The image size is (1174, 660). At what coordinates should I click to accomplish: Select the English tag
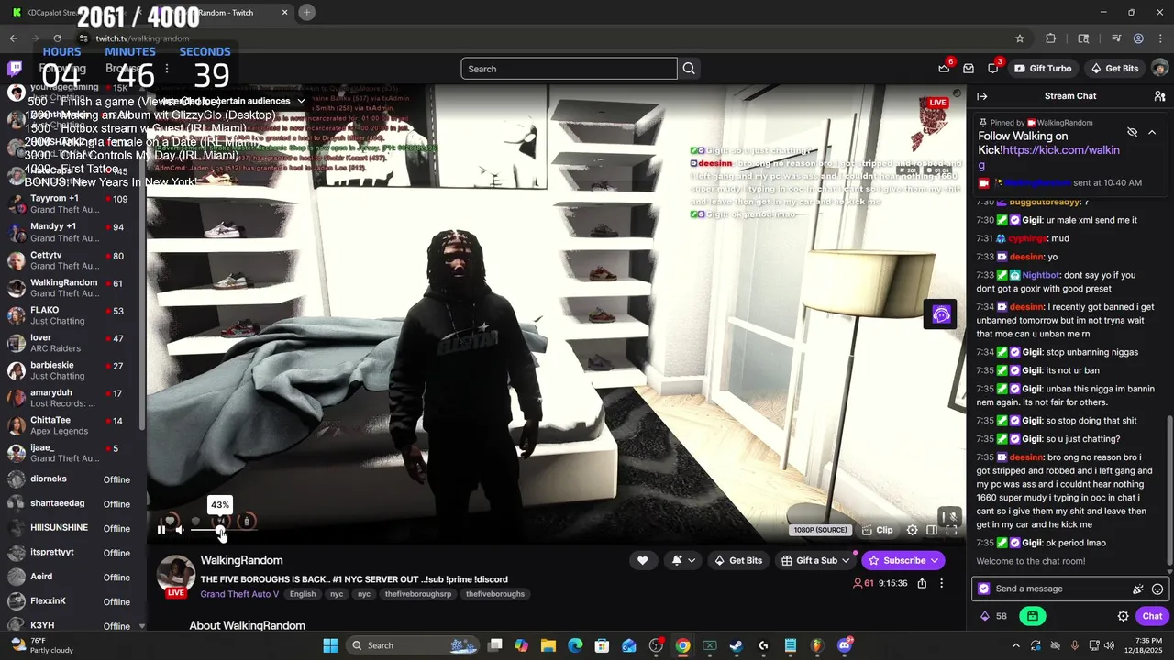click(x=303, y=594)
